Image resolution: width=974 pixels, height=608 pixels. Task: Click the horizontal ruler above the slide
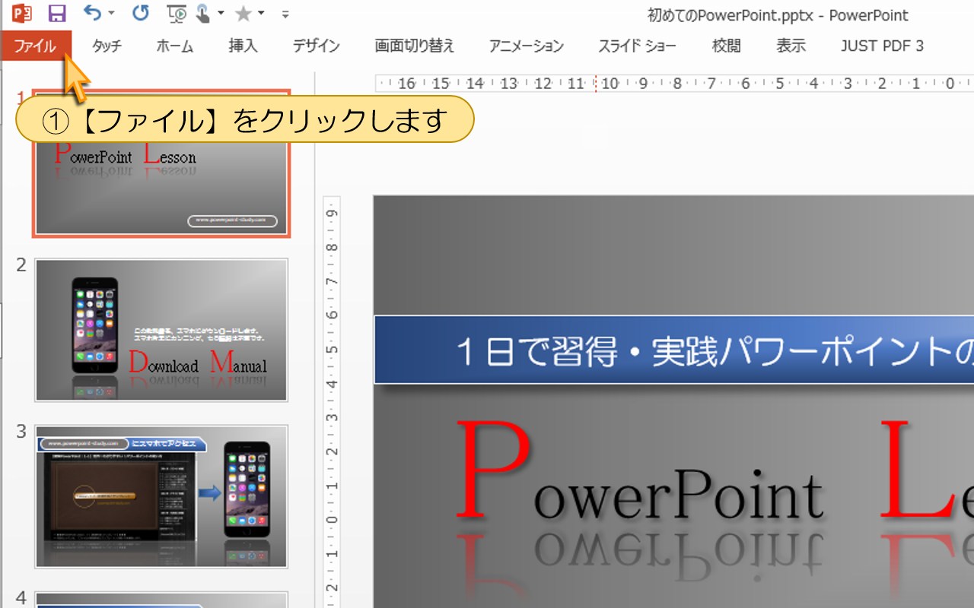674,83
